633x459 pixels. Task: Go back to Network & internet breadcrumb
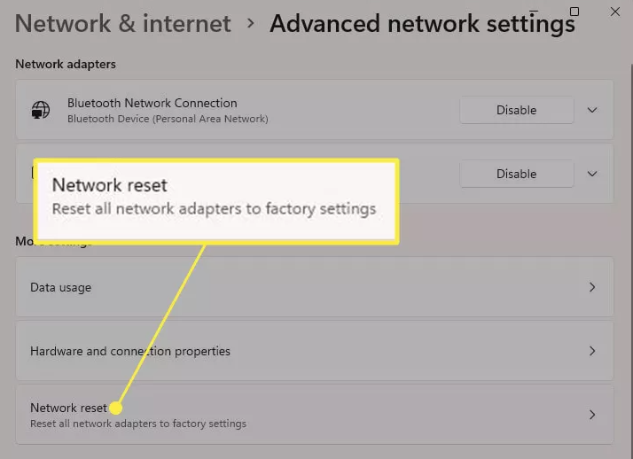tap(123, 23)
